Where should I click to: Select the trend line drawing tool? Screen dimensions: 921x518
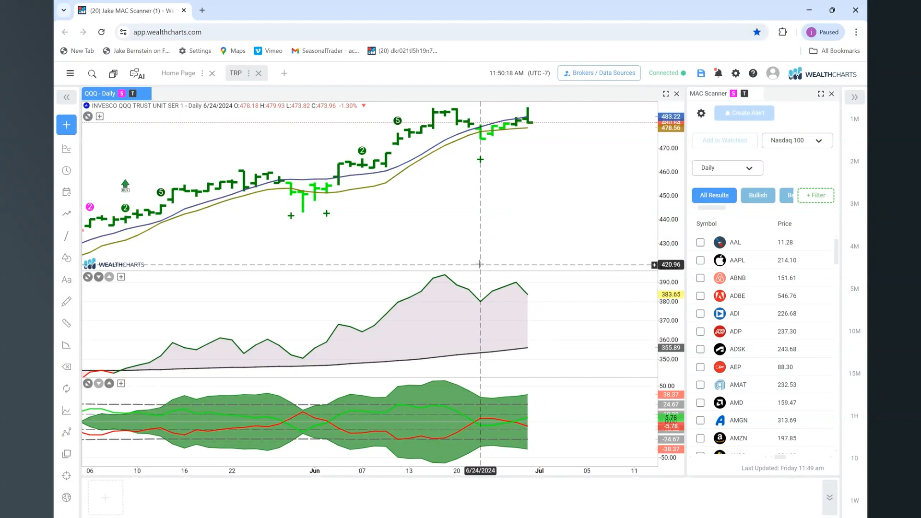[67, 236]
